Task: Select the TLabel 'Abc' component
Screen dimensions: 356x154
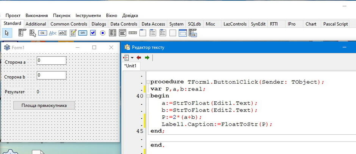Action: point(53,33)
